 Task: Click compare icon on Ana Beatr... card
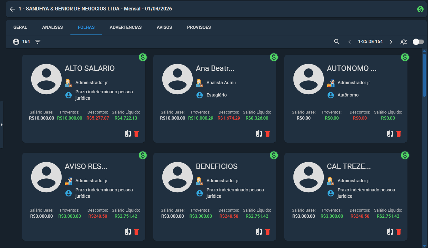click(x=259, y=134)
